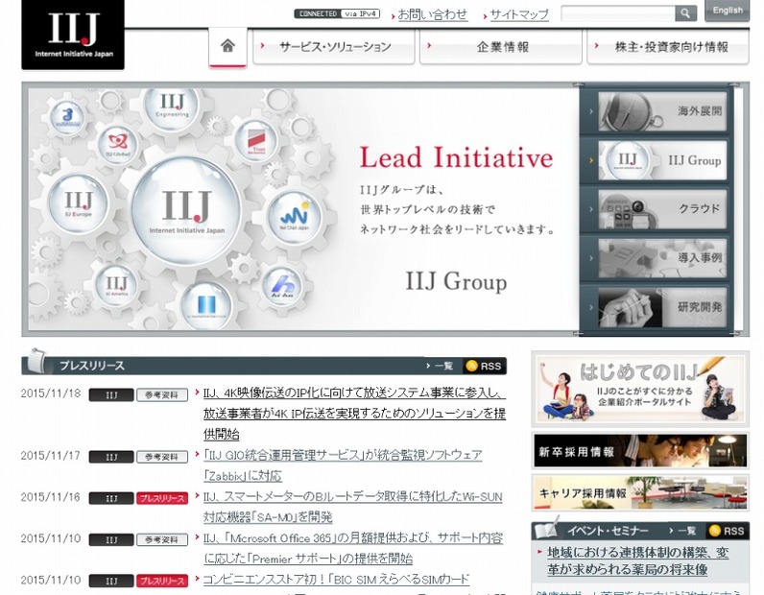Click the IIJ America gear bubble
Screen dimensions: 764x595
click(116, 286)
